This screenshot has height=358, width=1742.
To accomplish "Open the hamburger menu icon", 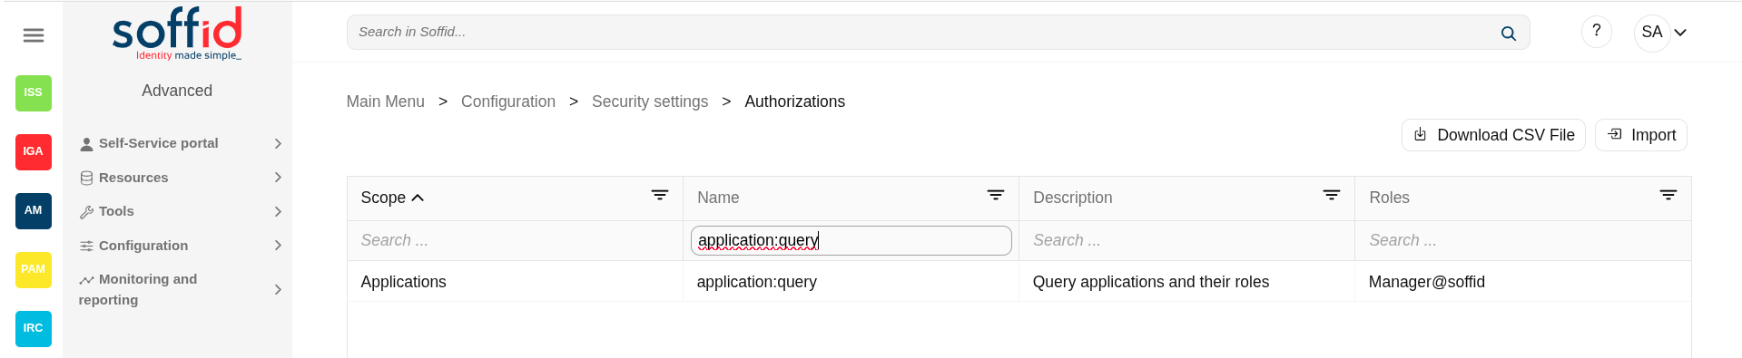I will 34,35.
